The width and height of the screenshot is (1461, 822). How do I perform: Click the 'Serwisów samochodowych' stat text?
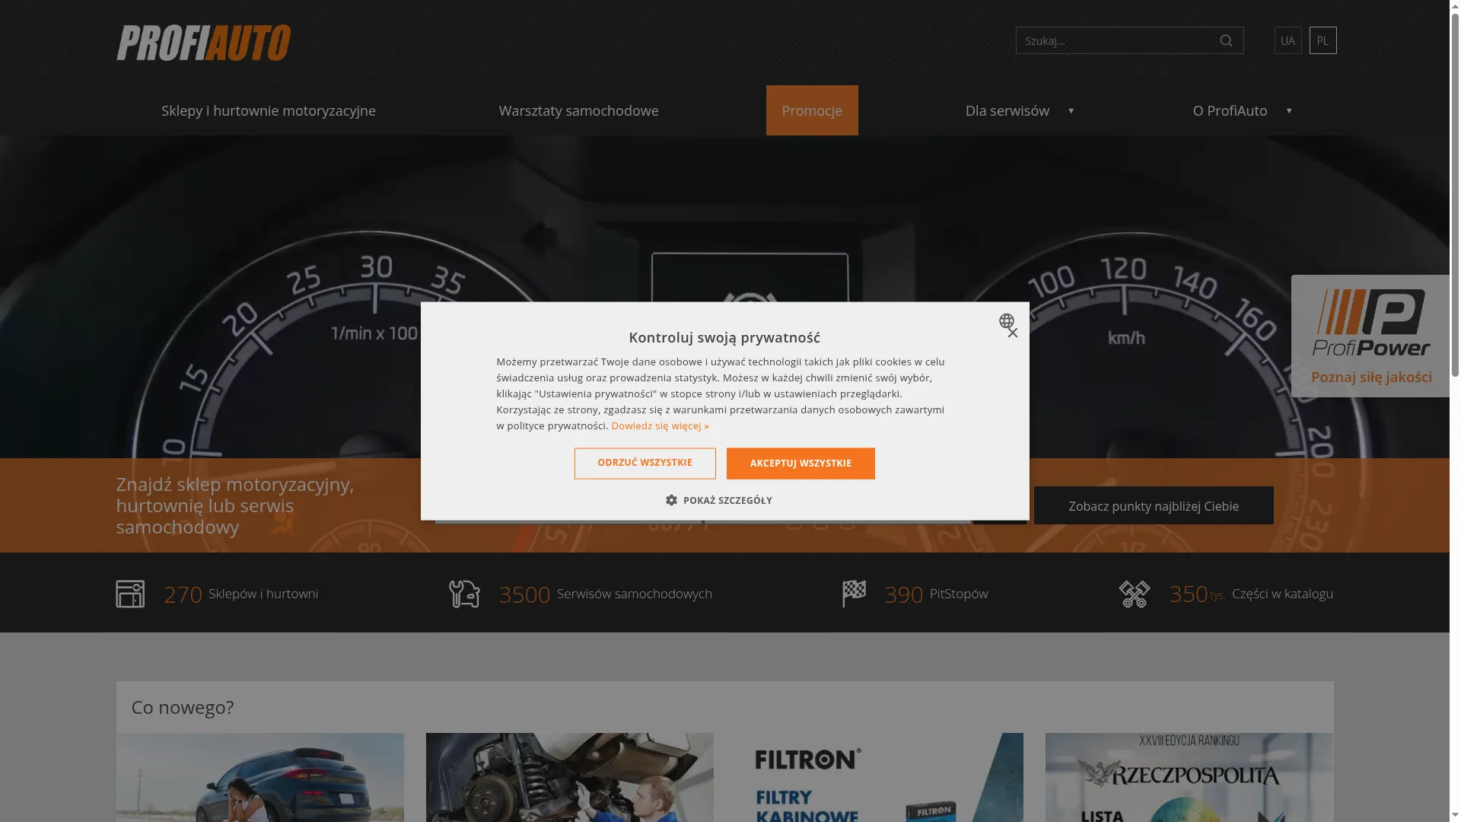[x=635, y=594]
